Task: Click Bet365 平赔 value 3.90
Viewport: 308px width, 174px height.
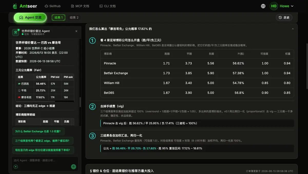Action: [x=189, y=93]
